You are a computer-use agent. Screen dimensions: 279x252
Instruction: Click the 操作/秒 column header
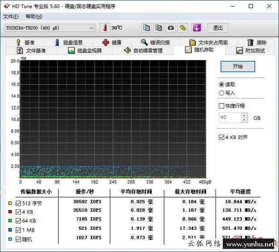[85, 192]
